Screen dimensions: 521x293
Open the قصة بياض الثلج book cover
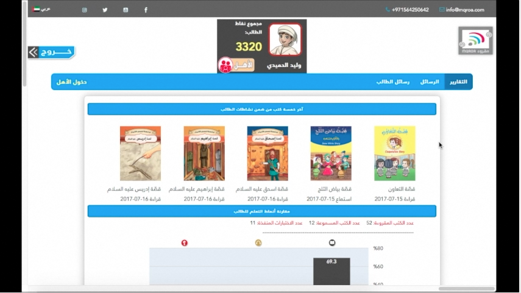point(331,154)
